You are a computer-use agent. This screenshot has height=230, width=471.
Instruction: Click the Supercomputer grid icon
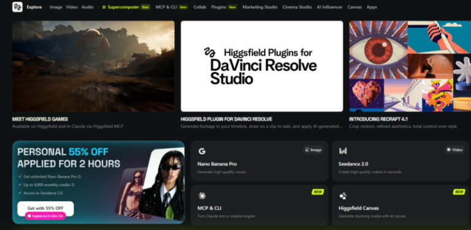click(x=104, y=7)
